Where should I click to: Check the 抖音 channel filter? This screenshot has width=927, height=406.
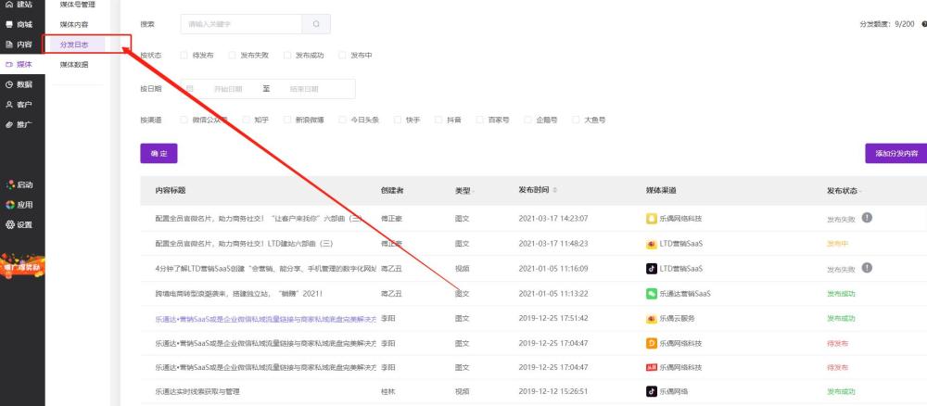(x=438, y=120)
